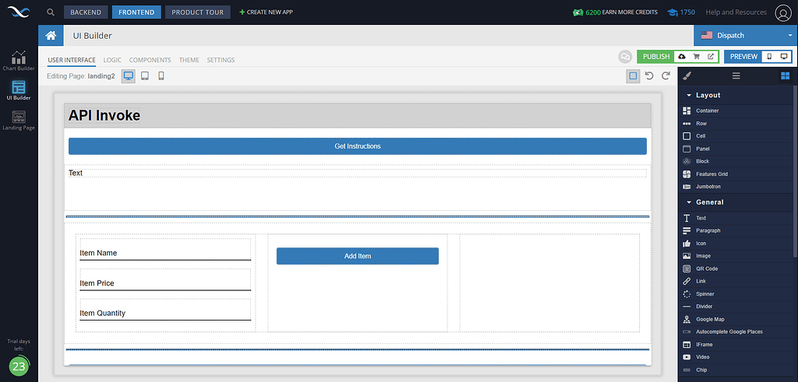Select the Icon component

736,244
